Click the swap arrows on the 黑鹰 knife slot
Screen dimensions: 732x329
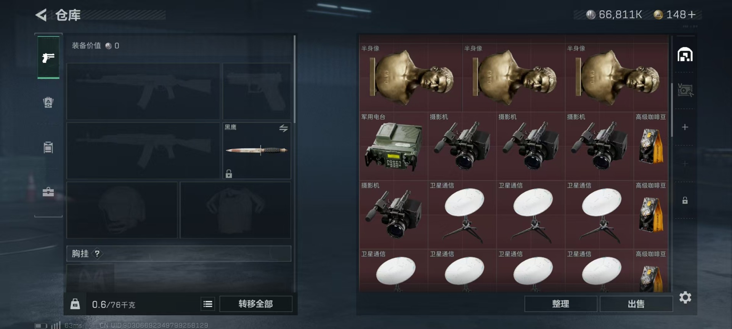pos(283,128)
